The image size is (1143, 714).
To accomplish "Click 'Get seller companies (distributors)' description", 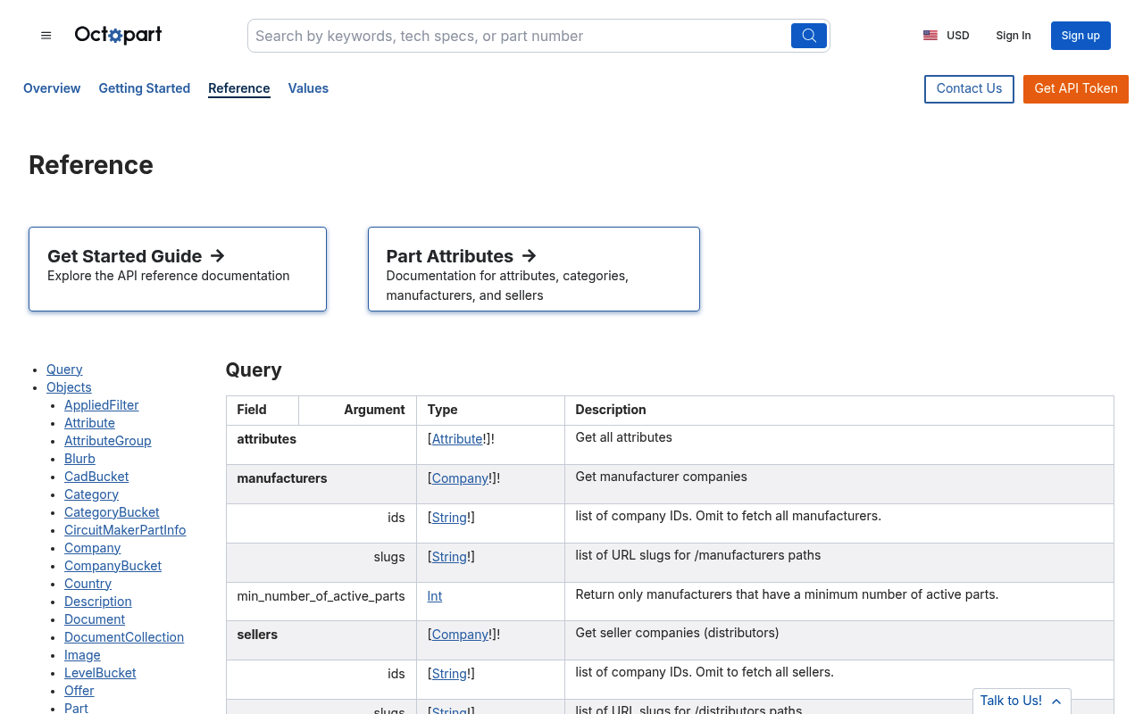I will (x=839, y=640).
